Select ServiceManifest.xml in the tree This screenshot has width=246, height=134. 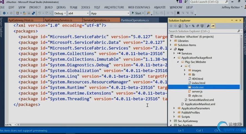(201, 100)
